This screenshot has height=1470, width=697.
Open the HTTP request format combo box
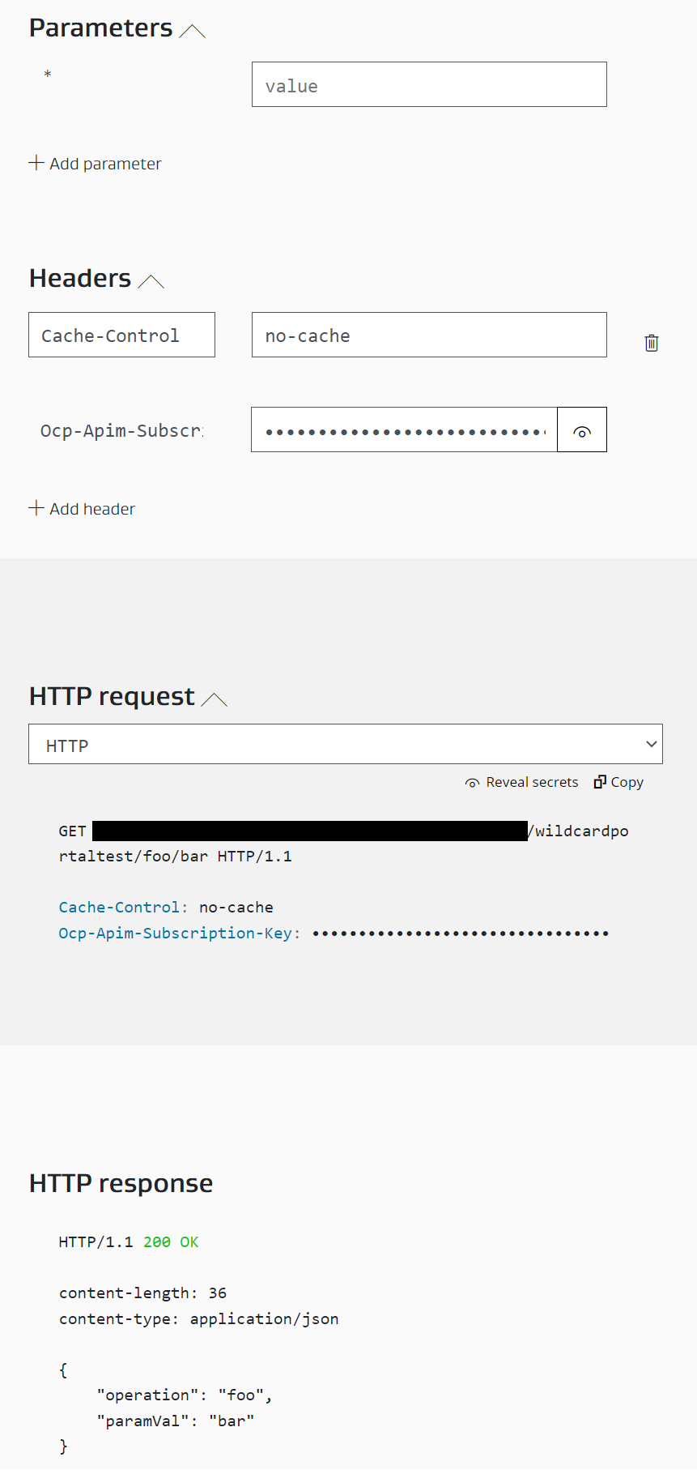point(346,743)
